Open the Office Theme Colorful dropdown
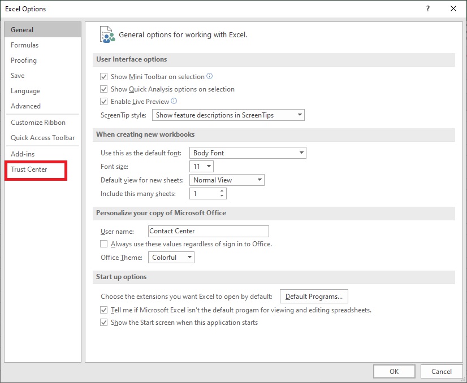 click(171, 258)
